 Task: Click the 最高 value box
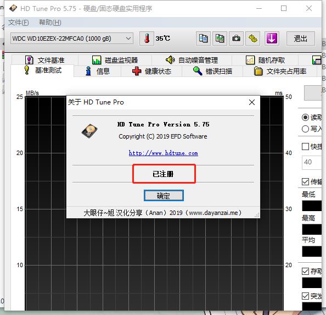(312, 229)
